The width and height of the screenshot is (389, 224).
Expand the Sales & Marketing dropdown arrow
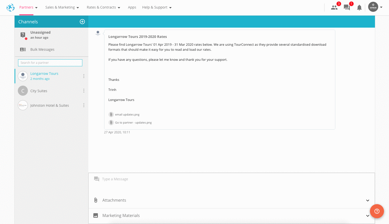[x=78, y=8]
